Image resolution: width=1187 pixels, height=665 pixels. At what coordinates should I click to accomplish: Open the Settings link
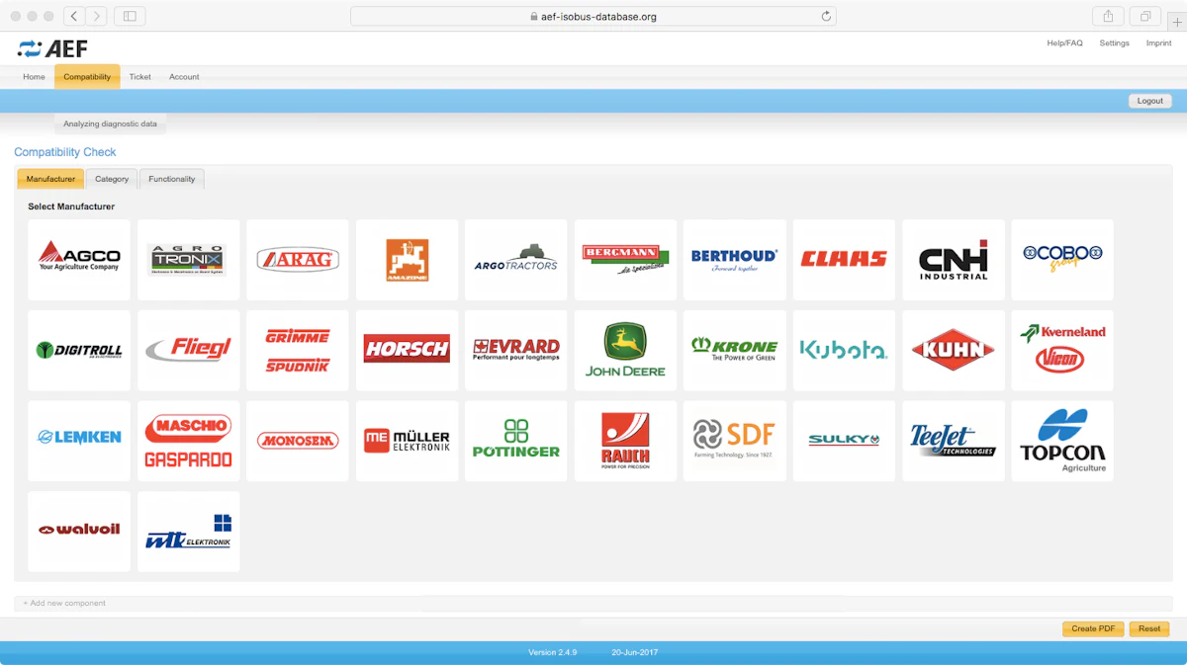click(1115, 43)
